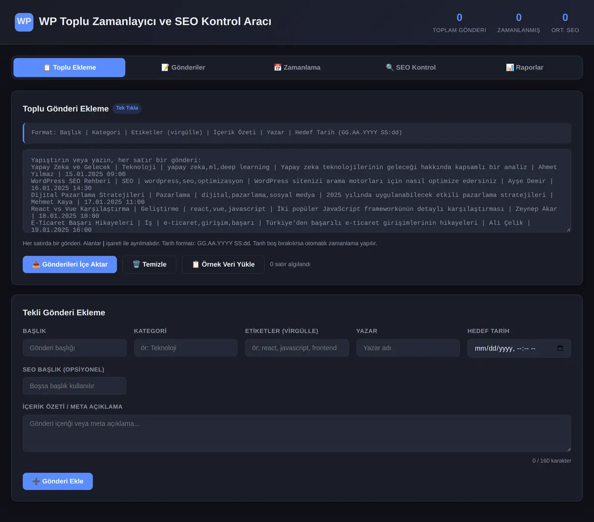Focus the bulk post textarea
This screenshot has height=522, width=594.
coord(297,191)
